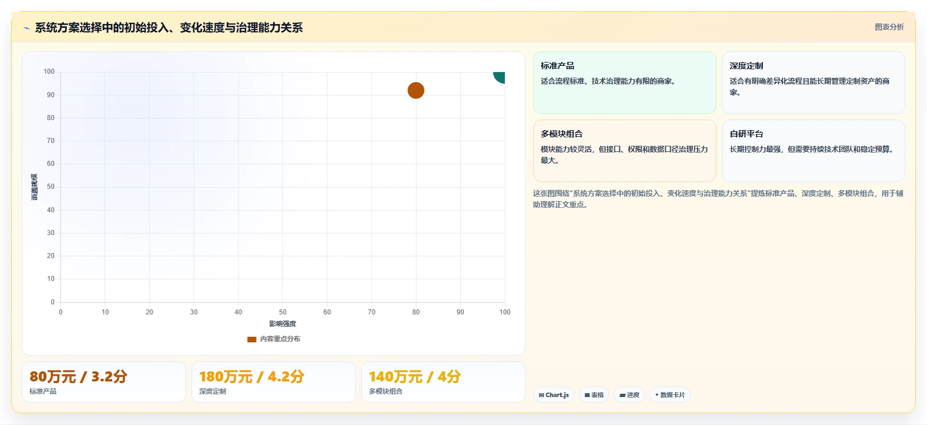Click the orange data point on the scatter chart
This screenshot has width=927, height=425.
415,90
